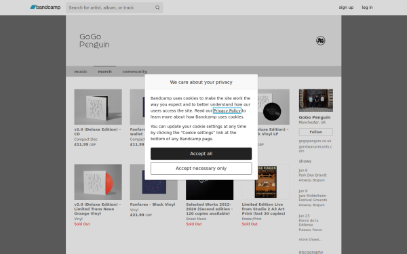Visit gogopenguin.co.uk link

click(x=315, y=141)
